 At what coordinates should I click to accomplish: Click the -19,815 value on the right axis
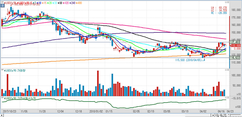click(x=236, y=98)
